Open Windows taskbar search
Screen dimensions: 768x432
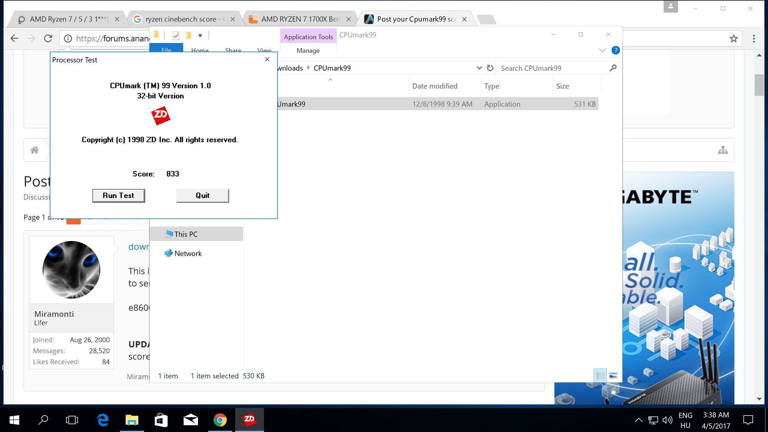tap(43, 420)
